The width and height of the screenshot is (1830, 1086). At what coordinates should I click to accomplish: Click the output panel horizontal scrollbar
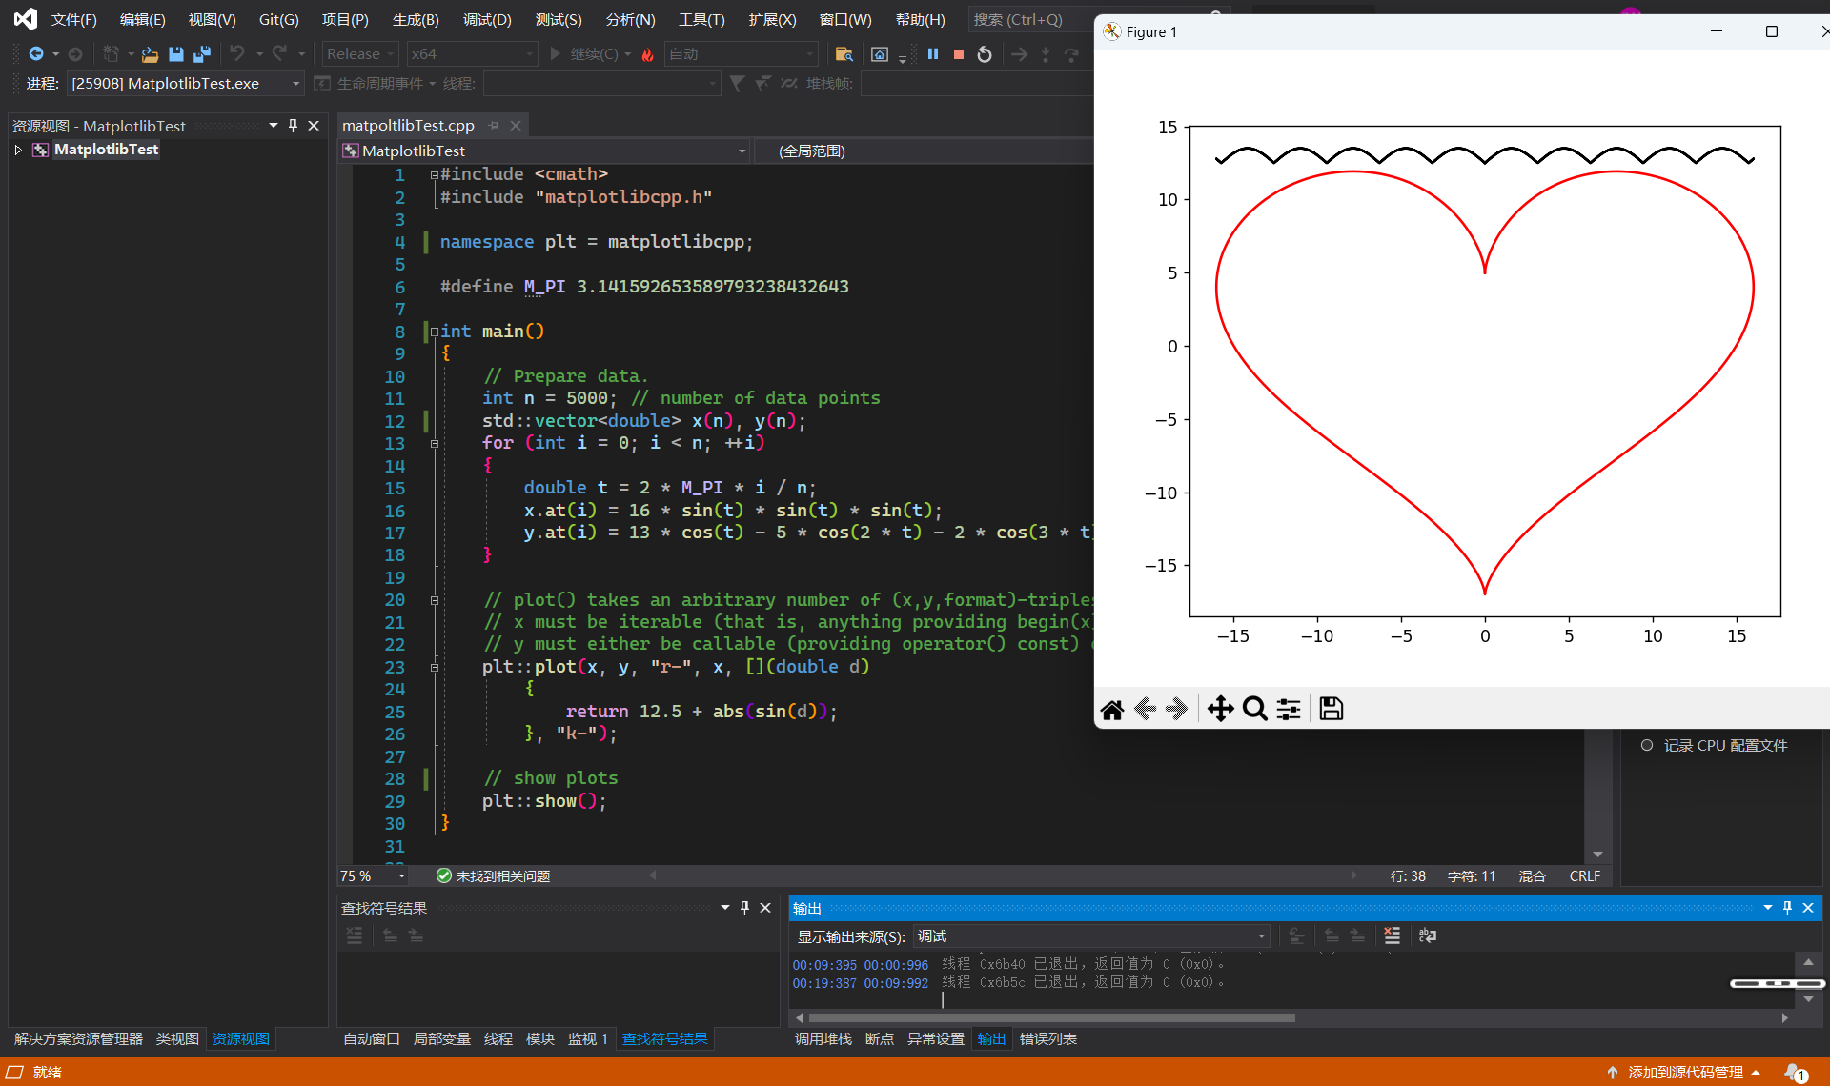click(x=1048, y=1017)
